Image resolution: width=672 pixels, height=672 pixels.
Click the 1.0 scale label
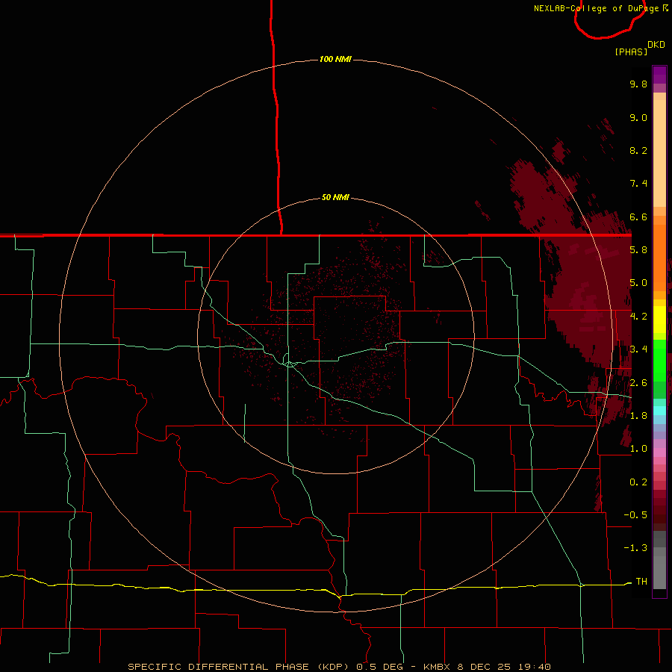coord(638,449)
